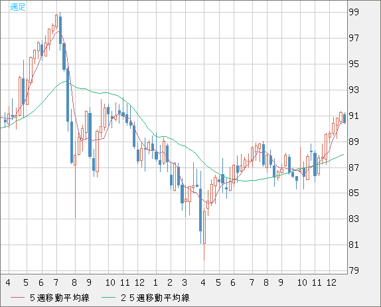The height and width of the screenshot is (307, 381).
Task: Click the 81 price axis label
Action: point(354,245)
